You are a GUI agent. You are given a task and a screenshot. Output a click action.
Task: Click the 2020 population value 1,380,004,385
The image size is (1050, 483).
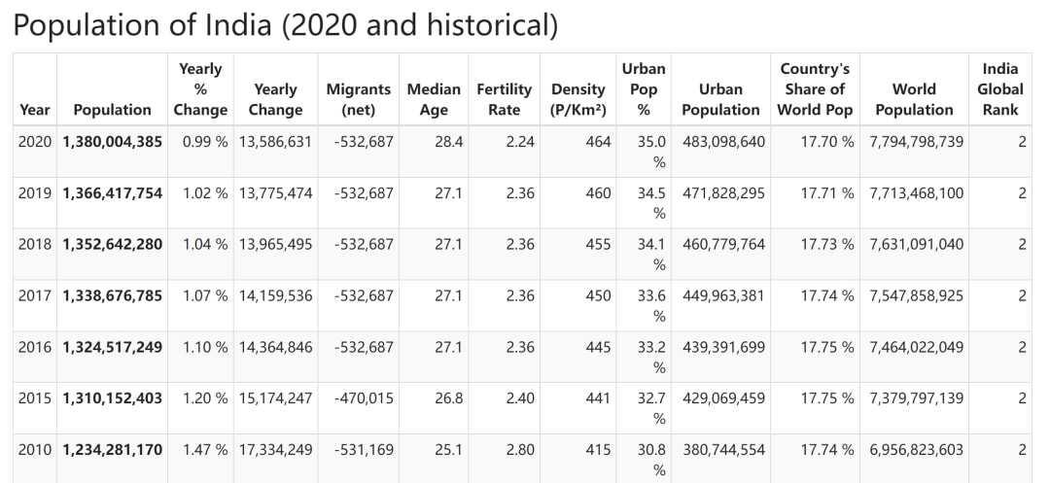coord(113,142)
